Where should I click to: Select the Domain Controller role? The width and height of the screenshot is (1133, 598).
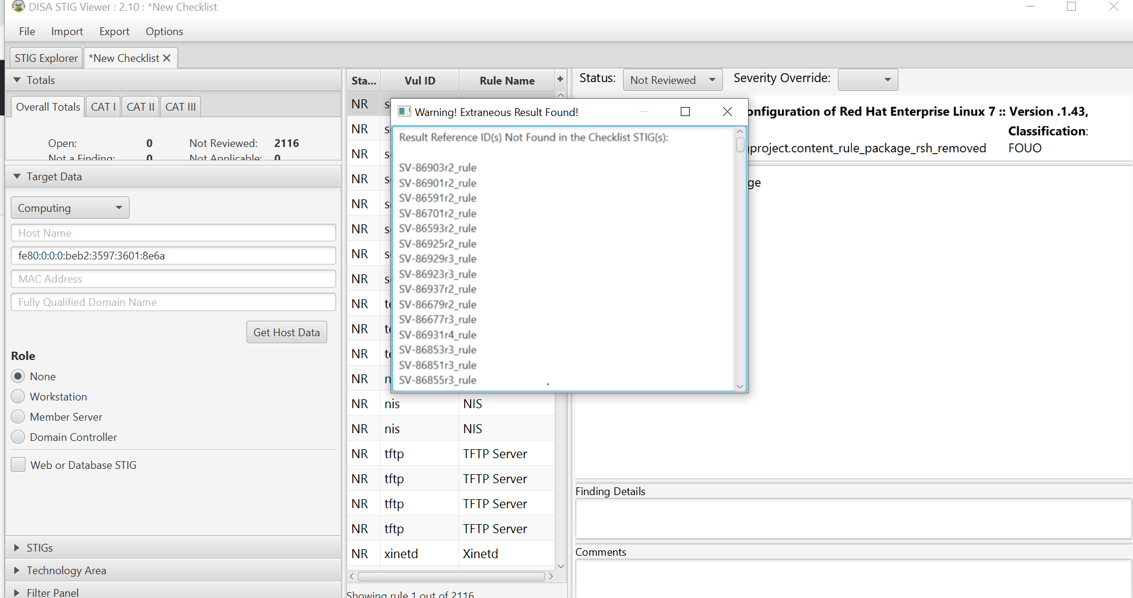point(18,437)
